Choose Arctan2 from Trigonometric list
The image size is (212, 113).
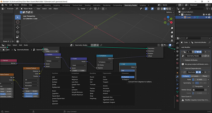pyautogui.click(x=105, y=93)
